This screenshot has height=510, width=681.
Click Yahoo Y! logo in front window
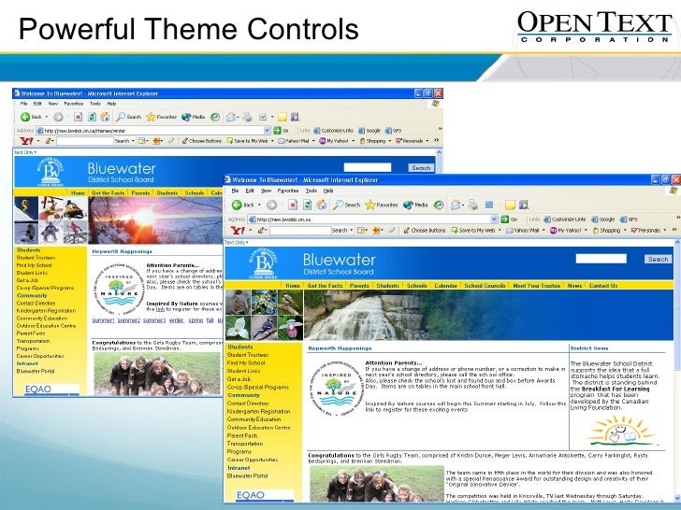[x=238, y=231]
